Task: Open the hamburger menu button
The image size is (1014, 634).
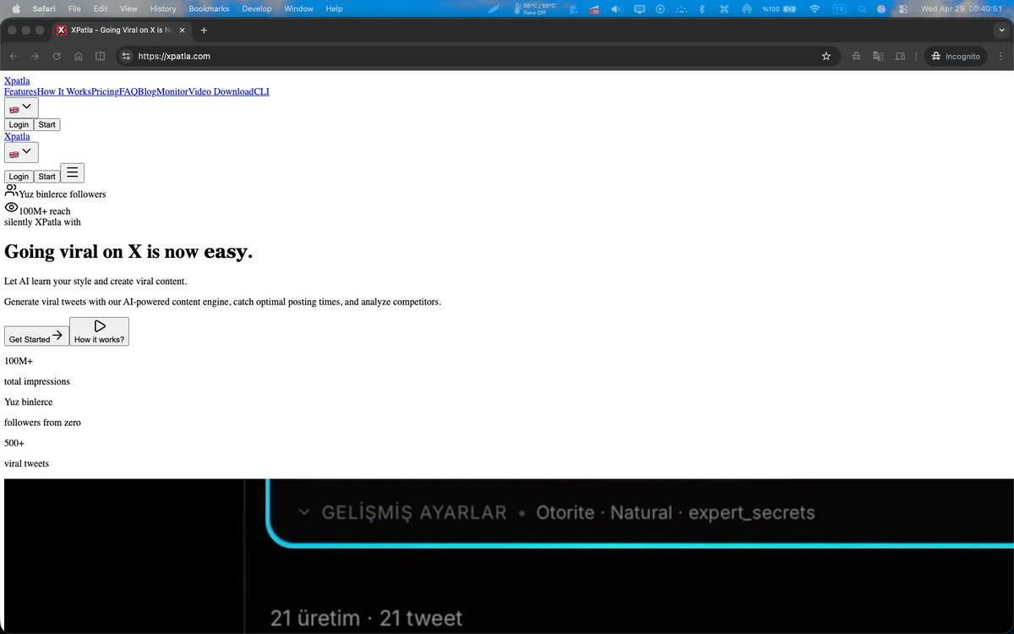Action: coord(73,172)
